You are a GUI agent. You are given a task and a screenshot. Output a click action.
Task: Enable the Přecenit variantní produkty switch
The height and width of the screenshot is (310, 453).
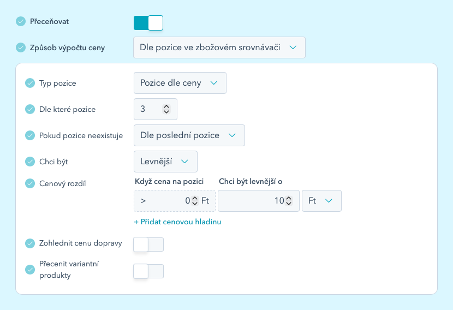pyautogui.click(x=148, y=271)
